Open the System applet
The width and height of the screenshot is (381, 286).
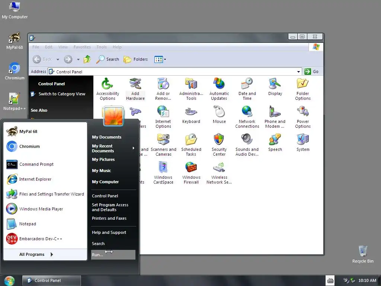click(x=303, y=143)
